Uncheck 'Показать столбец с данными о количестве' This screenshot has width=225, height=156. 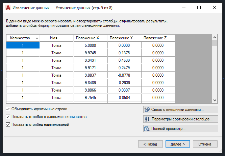pyautogui.click(x=8, y=117)
